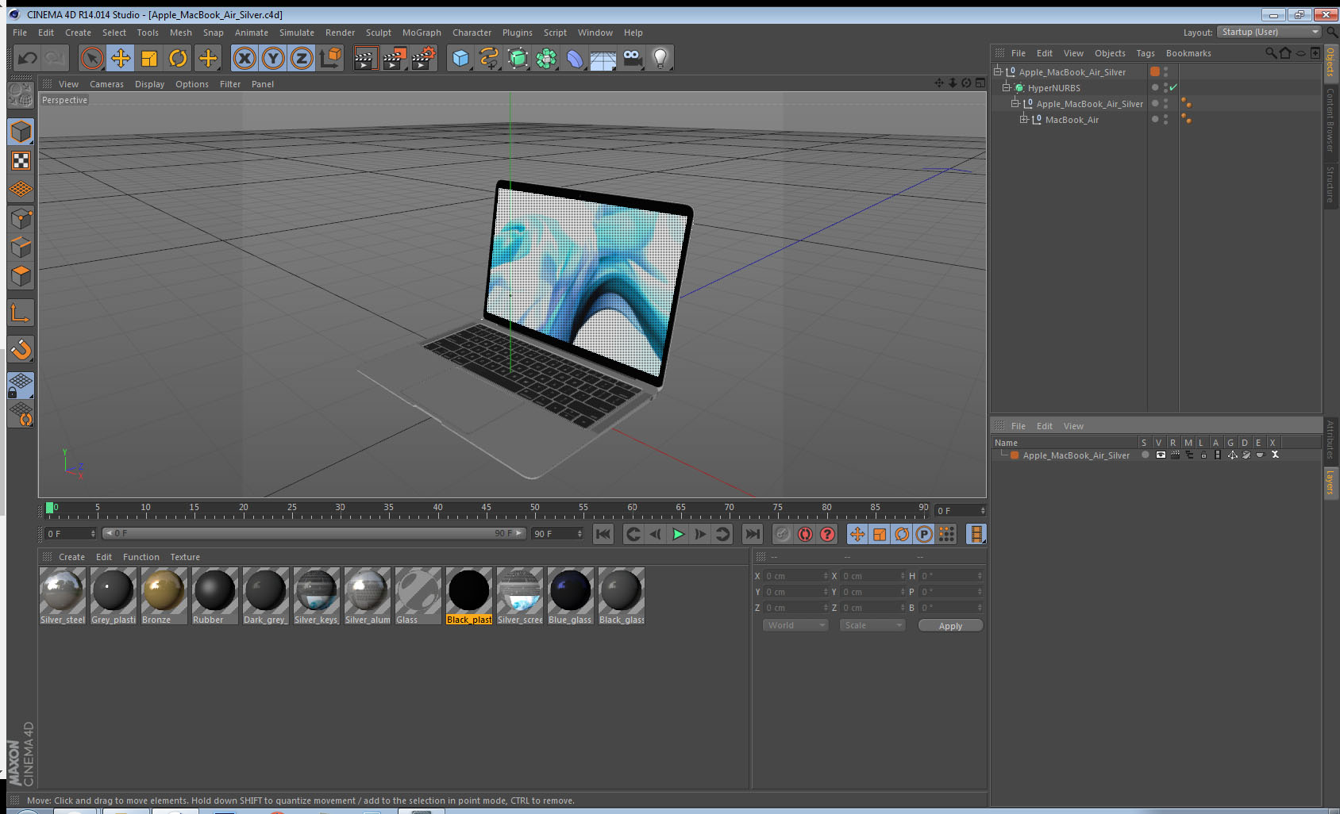
Task: Switch to Model mode
Action: coord(21,132)
